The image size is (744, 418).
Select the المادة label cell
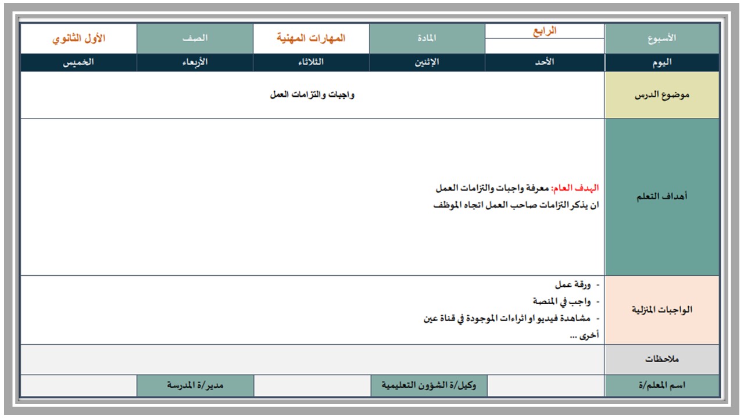[x=427, y=38]
